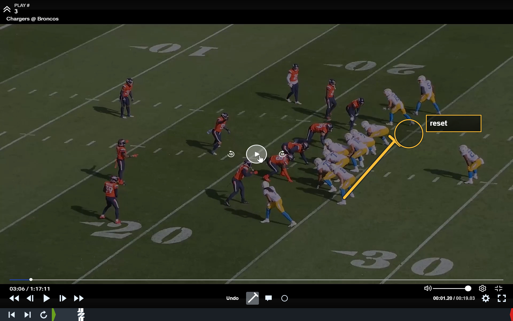Click the video progress bar handle
Screen dimensions: 513x321
tap(31, 280)
